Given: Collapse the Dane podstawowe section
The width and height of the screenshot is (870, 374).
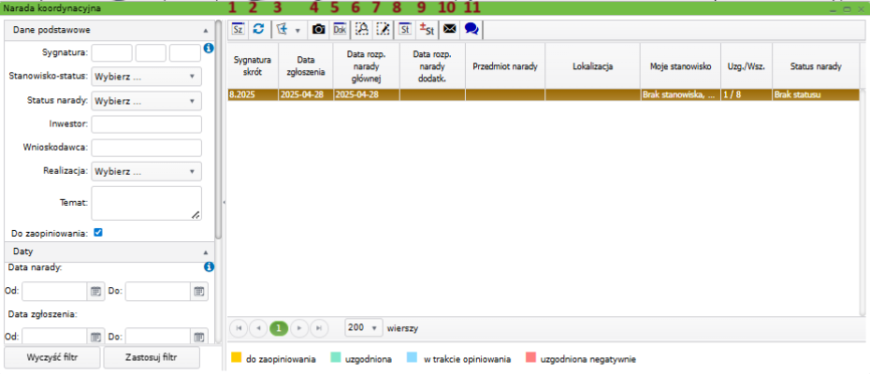Looking at the screenshot, I should tap(205, 30).
